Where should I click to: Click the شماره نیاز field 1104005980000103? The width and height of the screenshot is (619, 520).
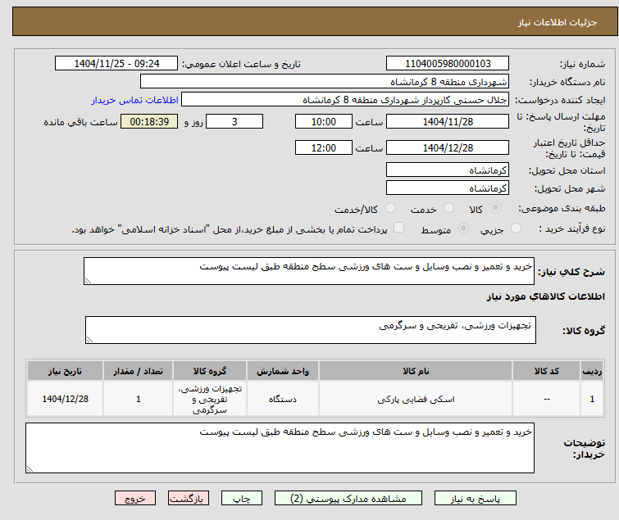(448, 64)
